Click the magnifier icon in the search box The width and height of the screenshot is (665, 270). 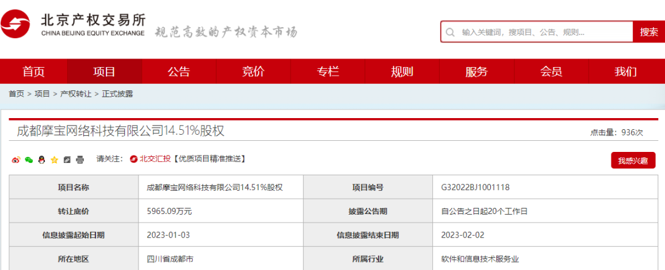click(x=450, y=32)
